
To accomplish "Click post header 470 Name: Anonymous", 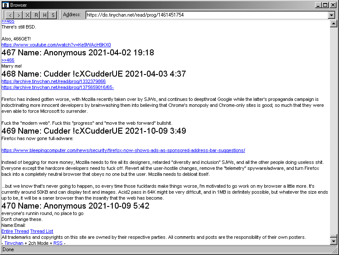I will point(75,206).
